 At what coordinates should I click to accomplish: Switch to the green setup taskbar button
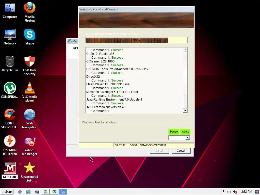point(46,192)
